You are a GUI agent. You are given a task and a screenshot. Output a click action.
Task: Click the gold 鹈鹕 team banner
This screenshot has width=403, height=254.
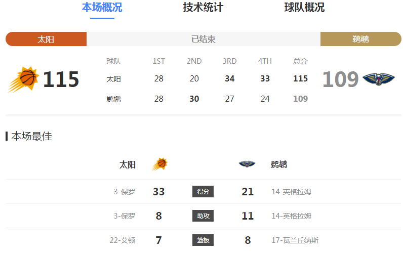pyautogui.click(x=361, y=39)
